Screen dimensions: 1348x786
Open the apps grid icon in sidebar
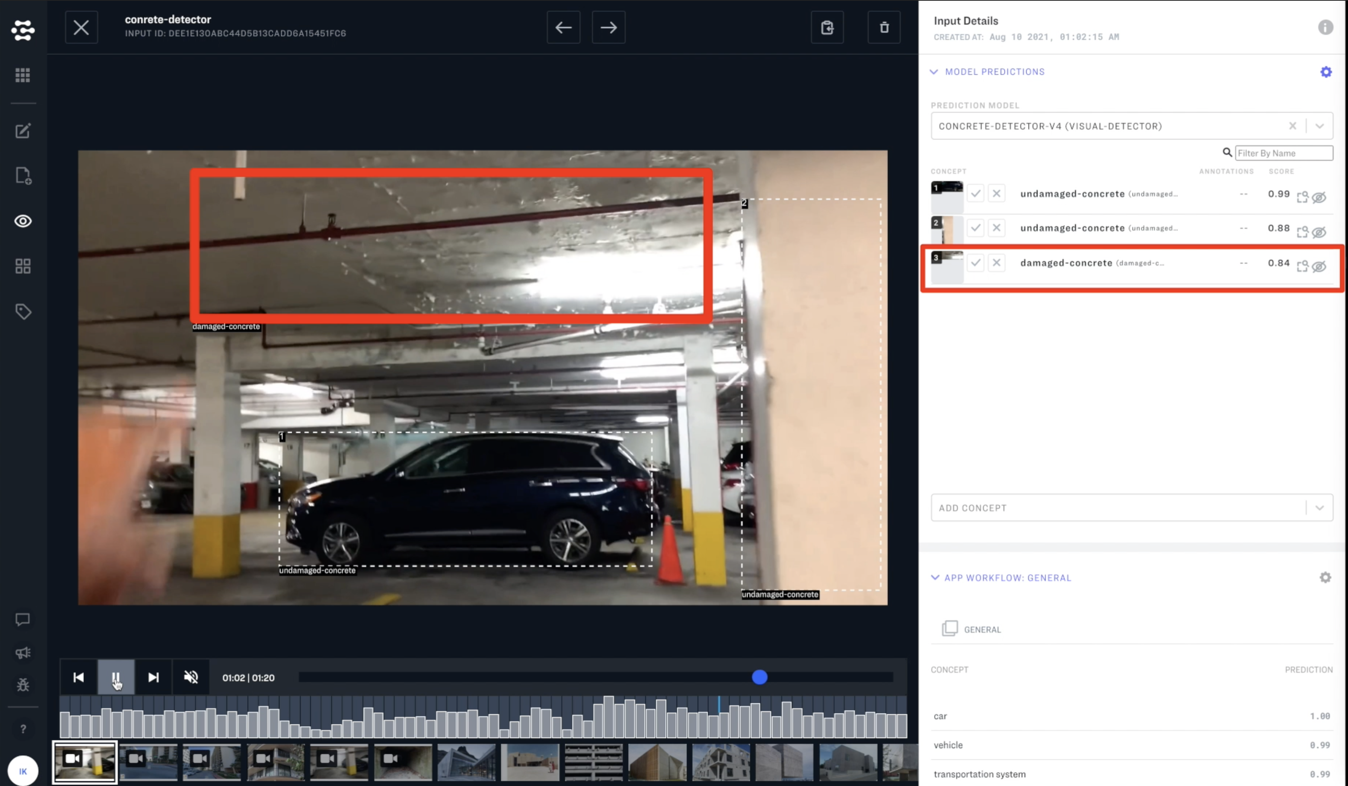[23, 75]
